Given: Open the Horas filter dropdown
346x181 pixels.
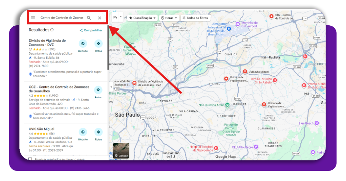Looking at the screenshot, I should coord(169,18).
